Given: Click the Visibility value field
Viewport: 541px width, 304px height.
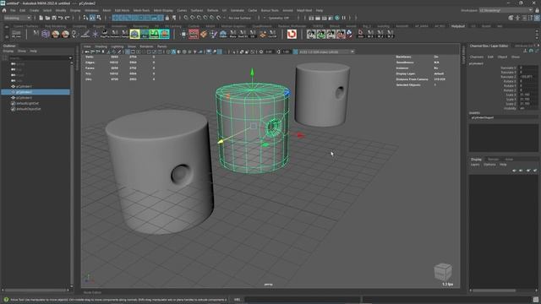Looking at the screenshot, I should tap(527, 108).
